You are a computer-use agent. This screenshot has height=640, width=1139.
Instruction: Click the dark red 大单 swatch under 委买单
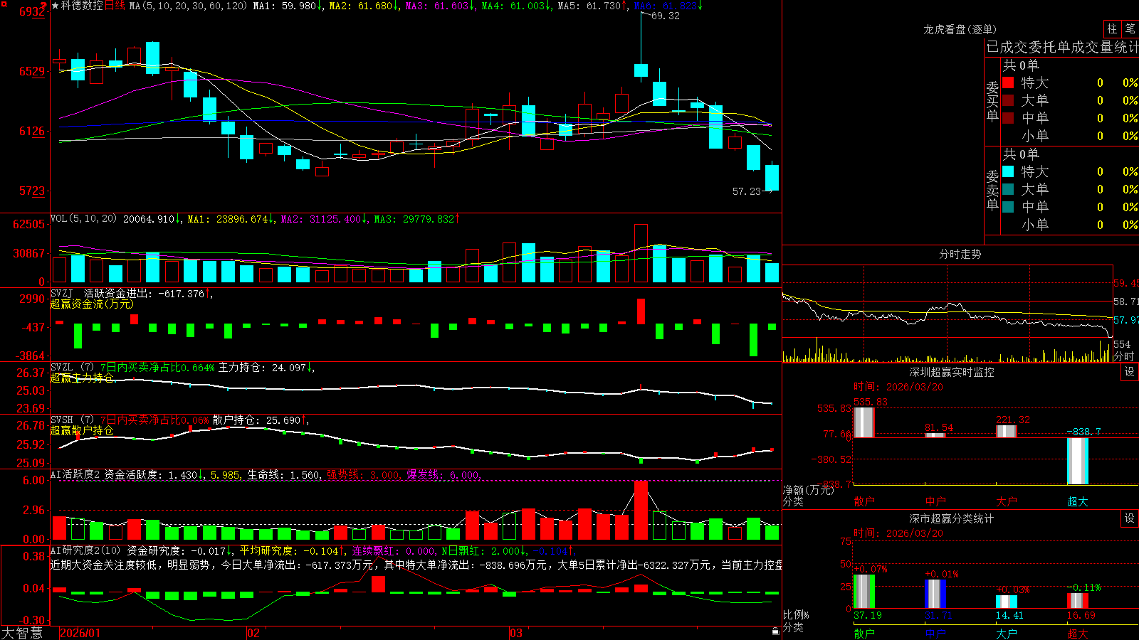(x=1008, y=100)
